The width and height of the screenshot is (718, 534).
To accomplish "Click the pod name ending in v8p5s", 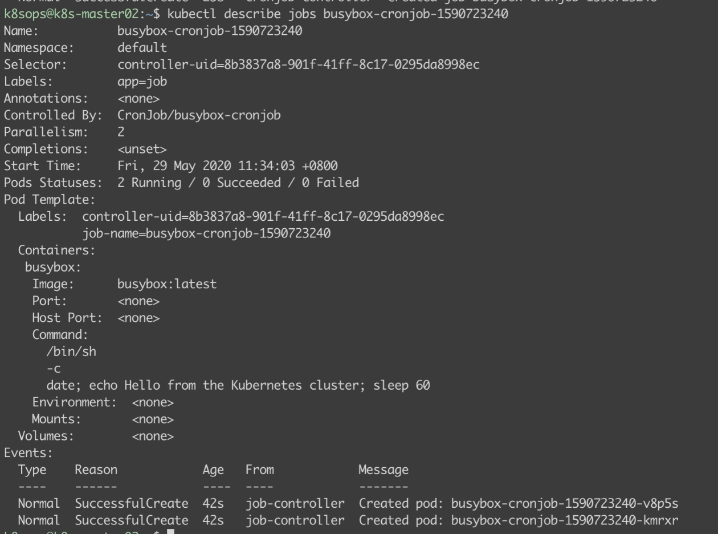I will point(564,504).
